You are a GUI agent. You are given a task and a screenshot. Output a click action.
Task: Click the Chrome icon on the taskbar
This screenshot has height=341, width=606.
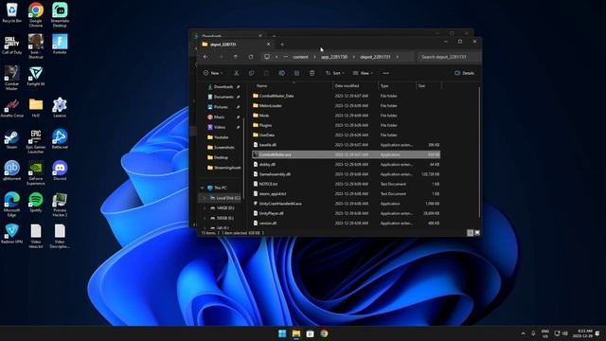click(324, 333)
